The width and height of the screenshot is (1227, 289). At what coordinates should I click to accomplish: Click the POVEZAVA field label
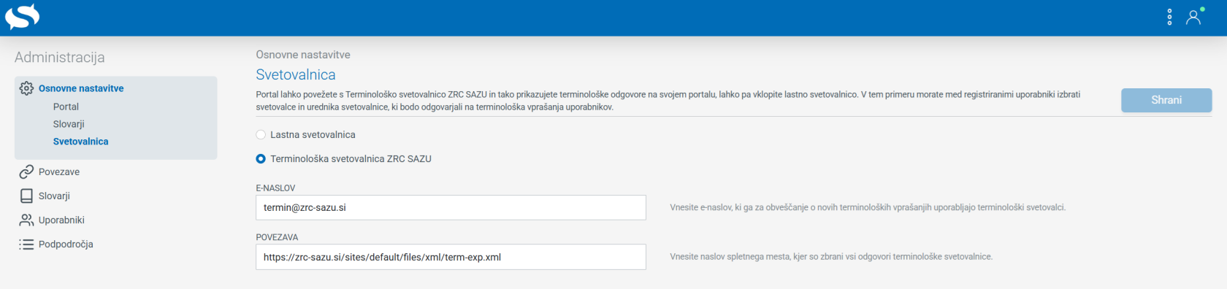(x=277, y=237)
